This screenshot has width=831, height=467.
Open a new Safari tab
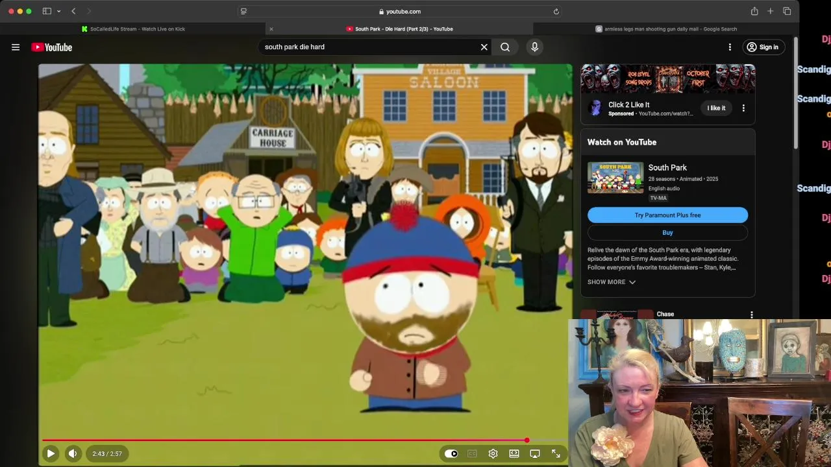click(x=770, y=11)
